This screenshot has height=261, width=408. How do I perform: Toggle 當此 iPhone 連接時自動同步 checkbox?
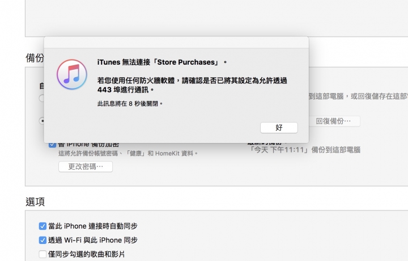42,226
